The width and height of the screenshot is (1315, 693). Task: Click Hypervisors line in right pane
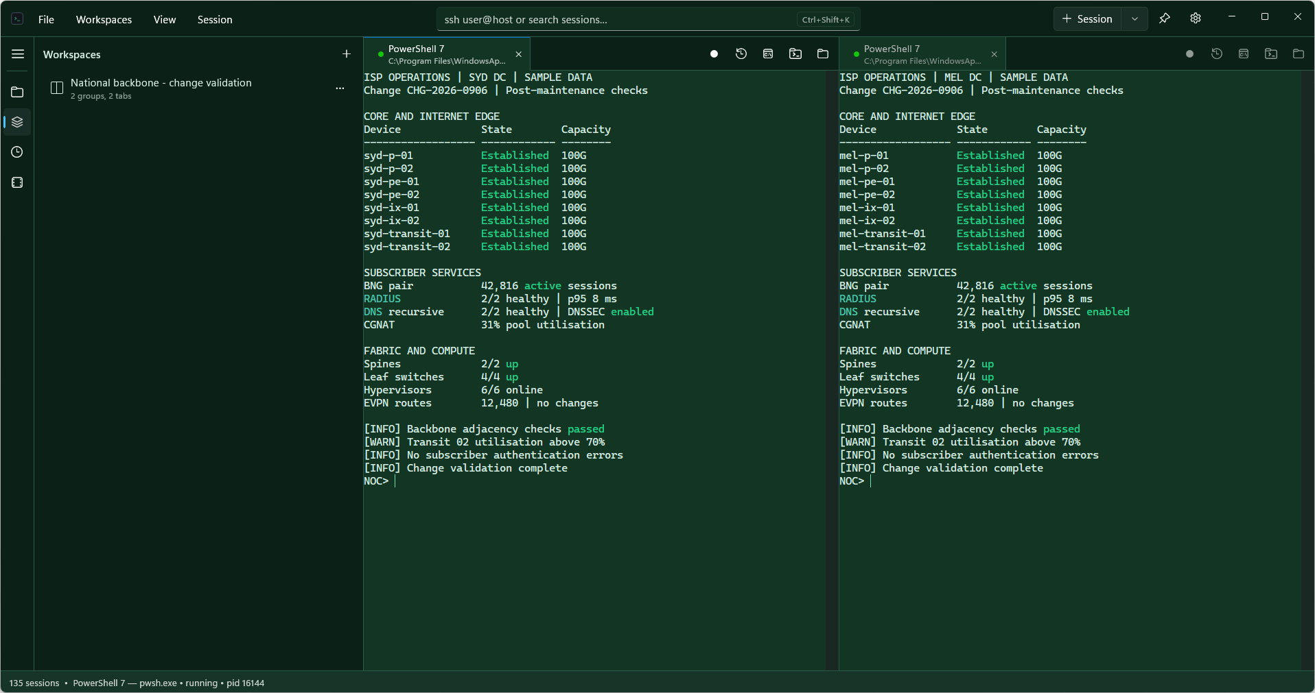point(929,390)
